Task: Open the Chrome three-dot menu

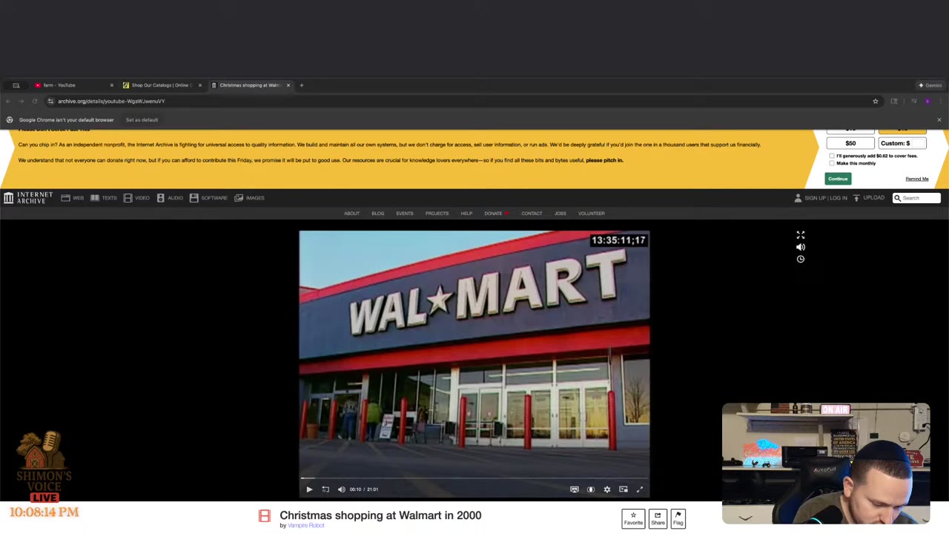Action: tap(940, 102)
